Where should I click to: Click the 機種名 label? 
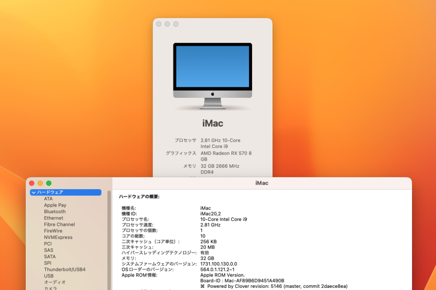pos(129,208)
